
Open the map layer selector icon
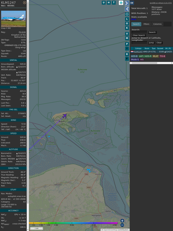pos(121,3)
